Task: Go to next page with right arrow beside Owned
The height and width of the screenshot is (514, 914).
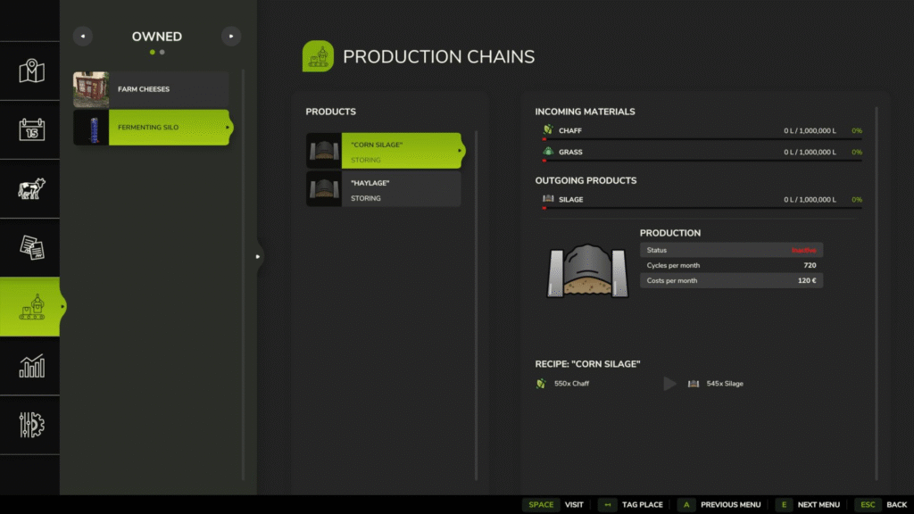Action: (231, 37)
